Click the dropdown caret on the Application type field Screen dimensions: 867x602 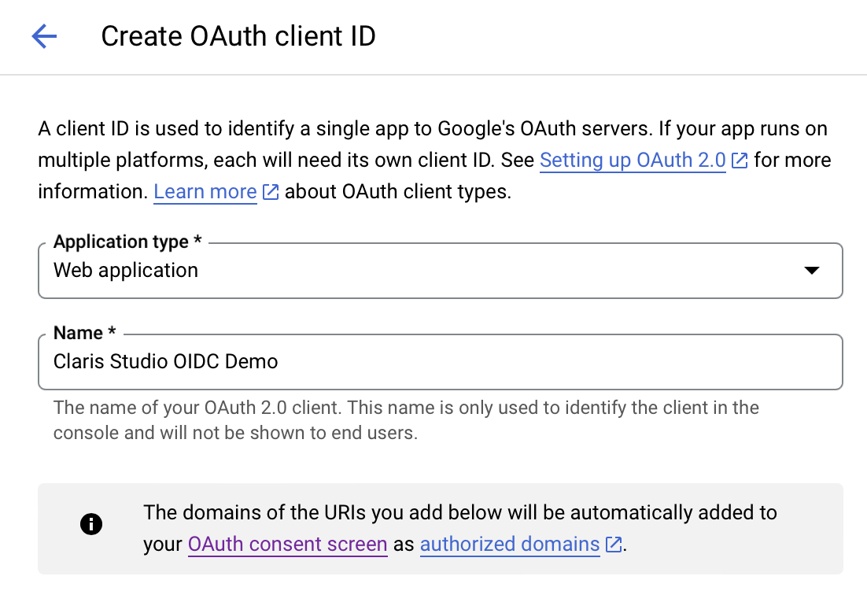[811, 270]
